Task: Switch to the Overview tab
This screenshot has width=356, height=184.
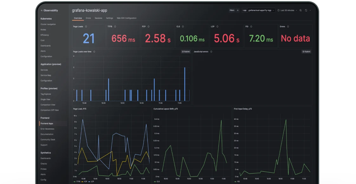Action: tap(78, 18)
